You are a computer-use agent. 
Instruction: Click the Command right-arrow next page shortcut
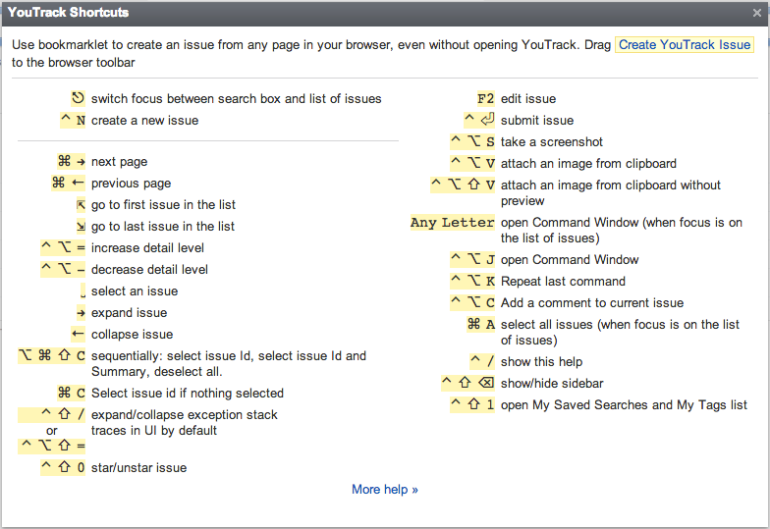[x=72, y=162]
